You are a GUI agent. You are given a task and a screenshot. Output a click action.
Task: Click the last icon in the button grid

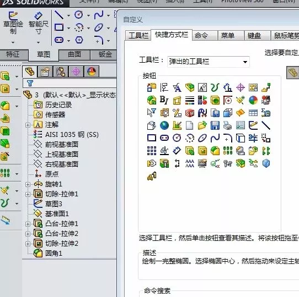point(152,176)
